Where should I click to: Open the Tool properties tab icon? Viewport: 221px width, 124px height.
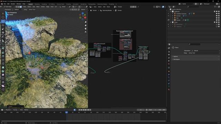coord(169,48)
